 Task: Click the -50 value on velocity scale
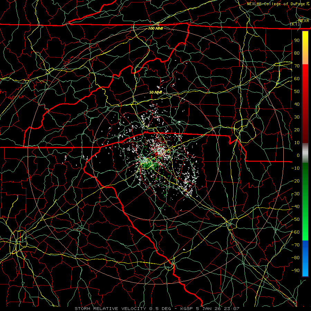pos(295,219)
